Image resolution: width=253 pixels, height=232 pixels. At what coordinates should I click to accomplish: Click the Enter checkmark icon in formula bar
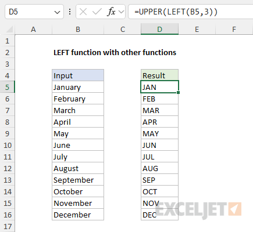tap(97, 12)
